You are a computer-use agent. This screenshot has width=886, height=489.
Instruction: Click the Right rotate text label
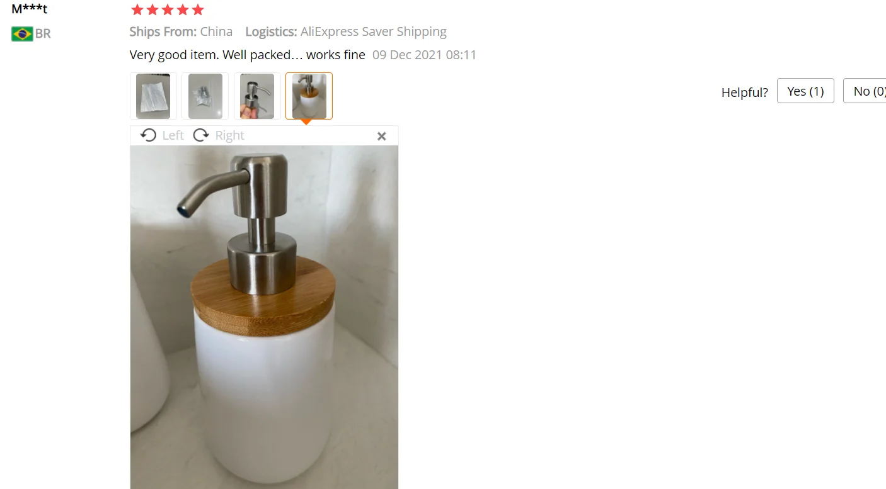(x=229, y=135)
